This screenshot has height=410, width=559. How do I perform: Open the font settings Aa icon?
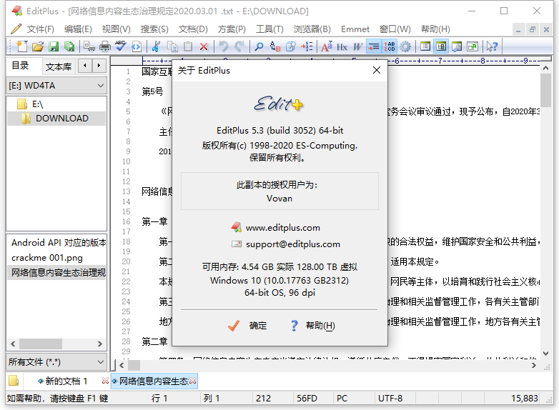point(326,46)
